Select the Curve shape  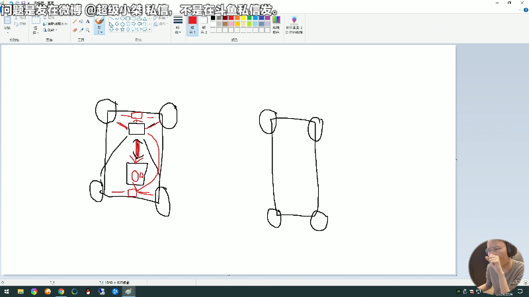click(x=117, y=18)
